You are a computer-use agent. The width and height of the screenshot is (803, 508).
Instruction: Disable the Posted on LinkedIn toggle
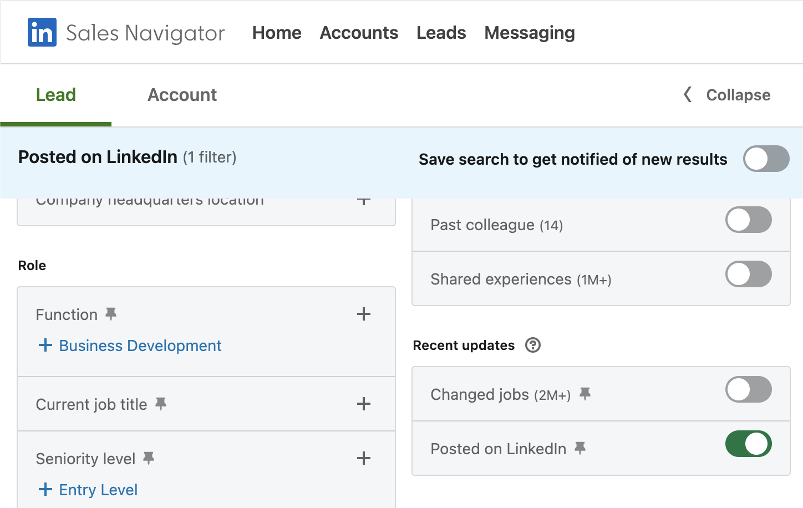pos(748,444)
